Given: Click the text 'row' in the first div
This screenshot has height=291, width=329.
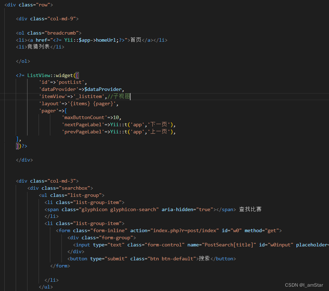Looking at the screenshot, I should pyautogui.click(x=43, y=5).
